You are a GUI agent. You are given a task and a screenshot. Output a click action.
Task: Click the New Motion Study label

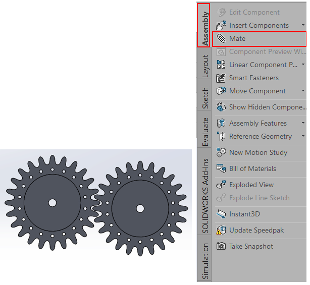coord(258,152)
